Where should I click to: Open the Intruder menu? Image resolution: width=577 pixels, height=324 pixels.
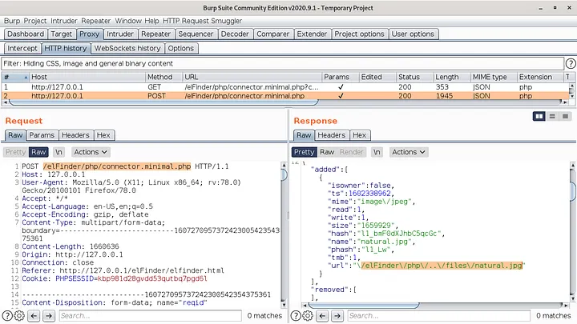pos(64,21)
